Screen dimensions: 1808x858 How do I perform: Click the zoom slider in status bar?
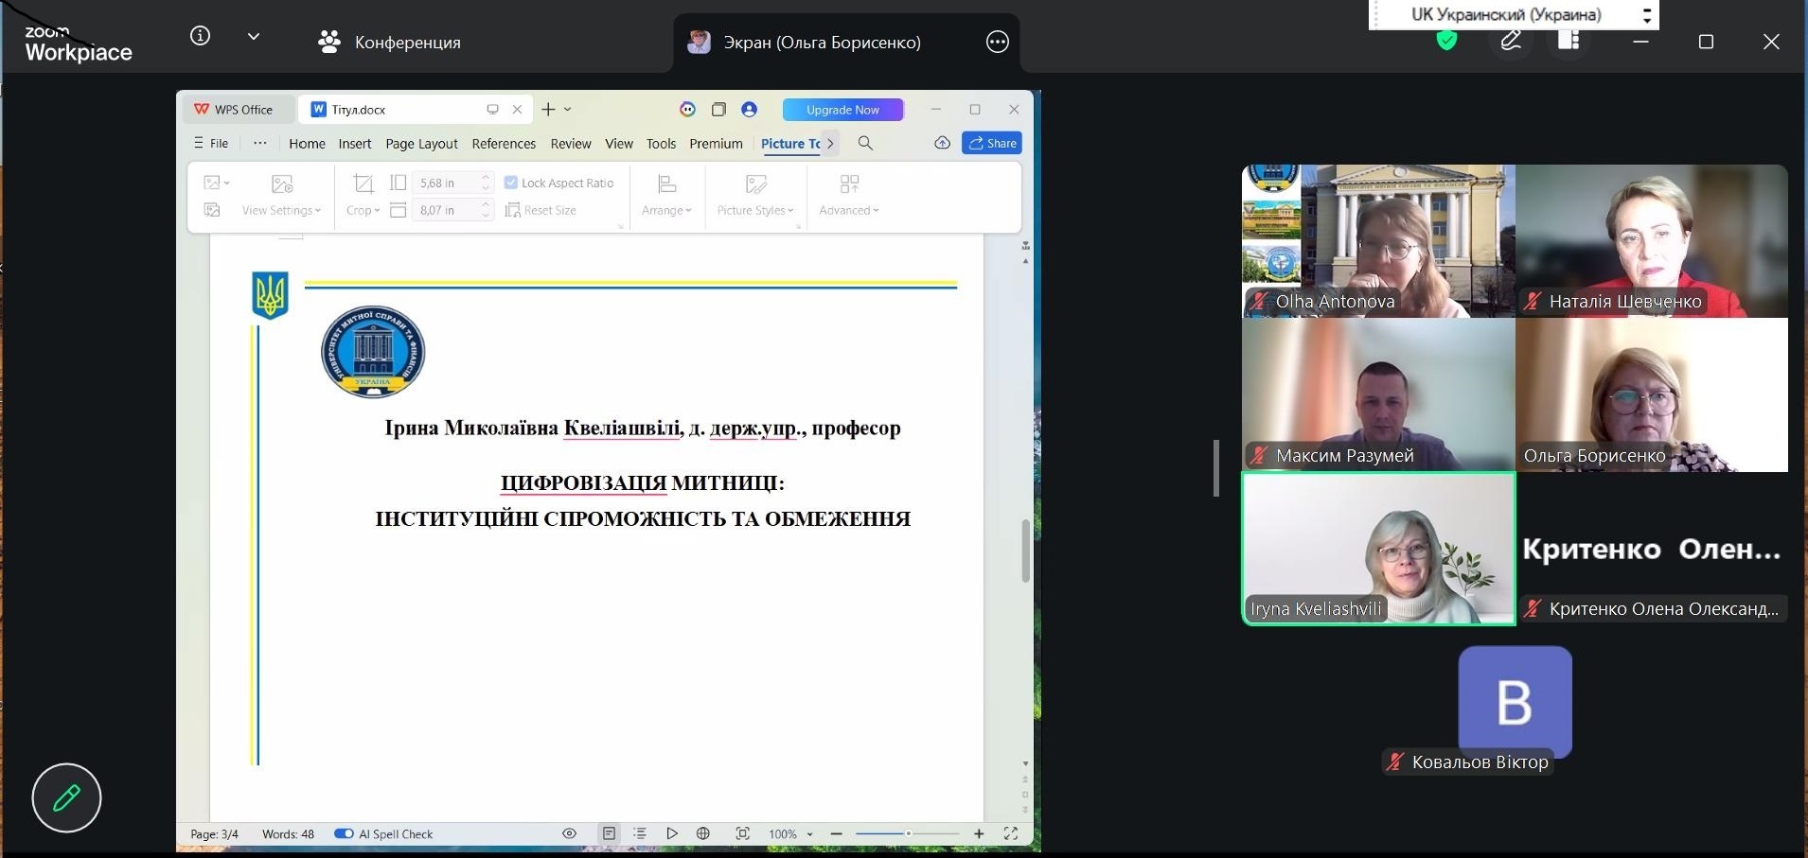908,833
